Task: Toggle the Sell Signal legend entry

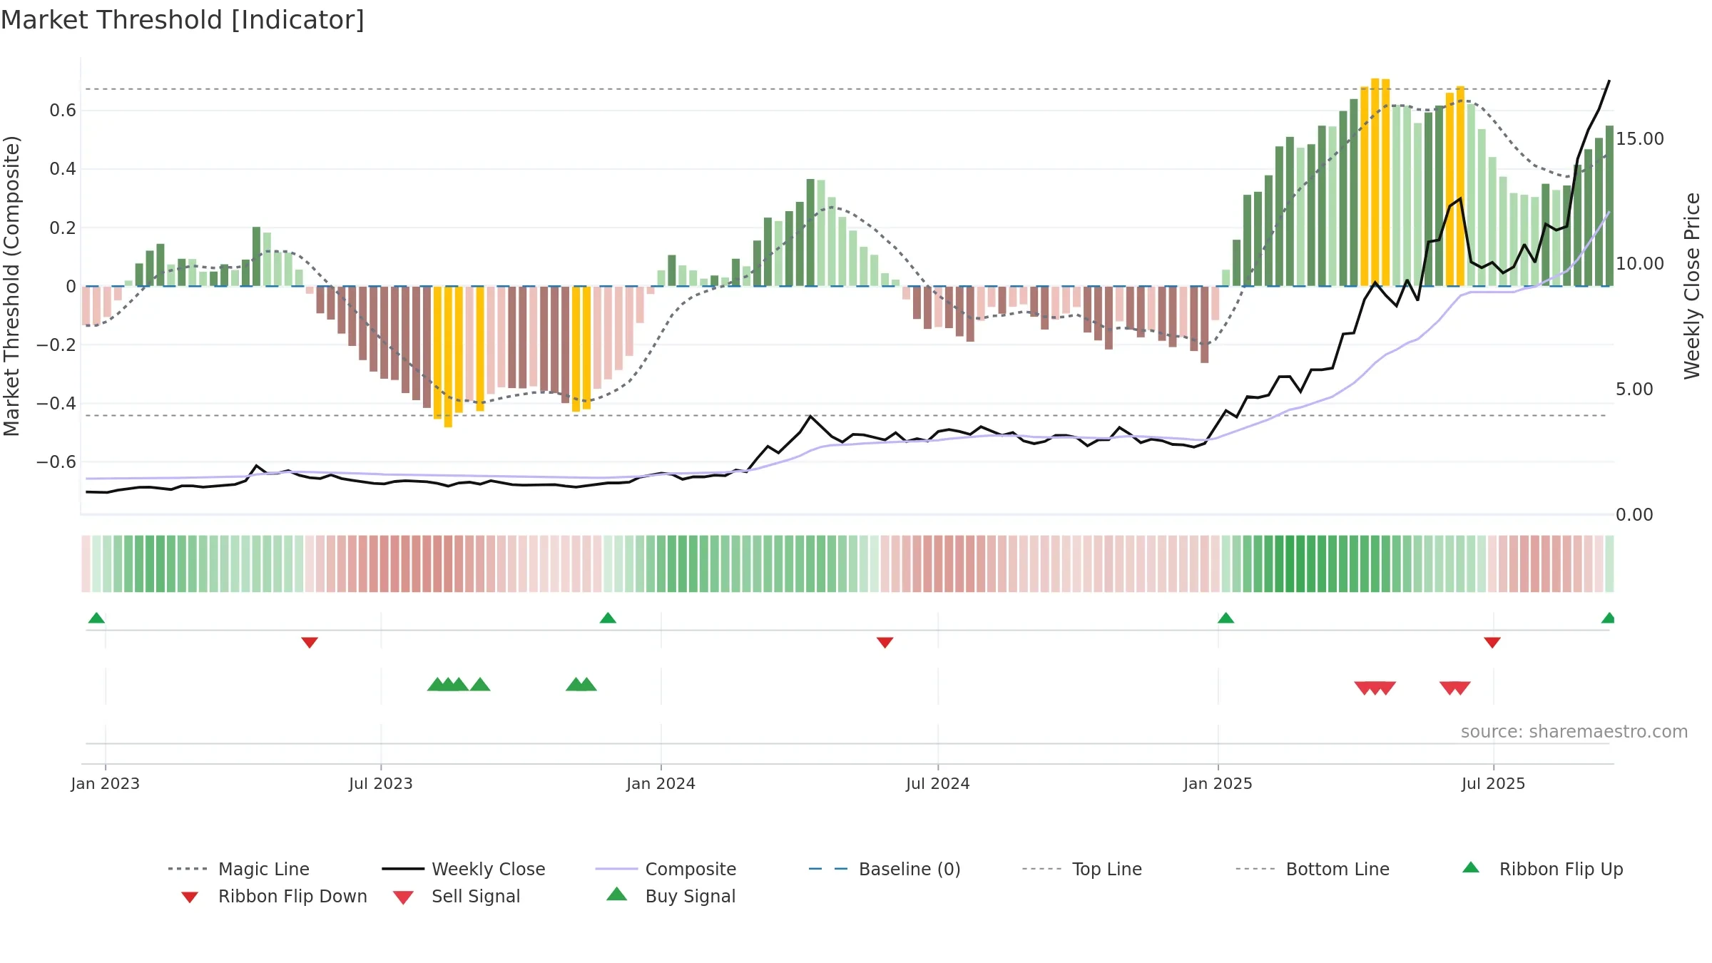Action: click(x=457, y=896)
